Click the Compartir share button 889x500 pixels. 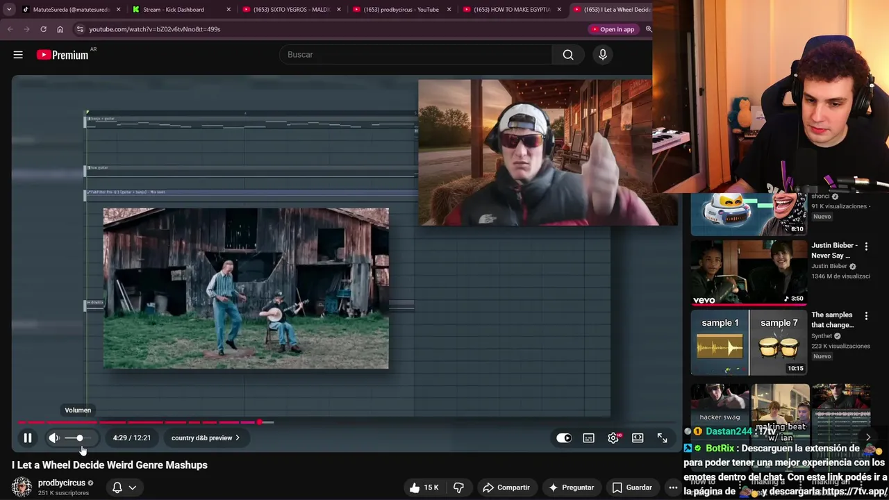(506, 487)
